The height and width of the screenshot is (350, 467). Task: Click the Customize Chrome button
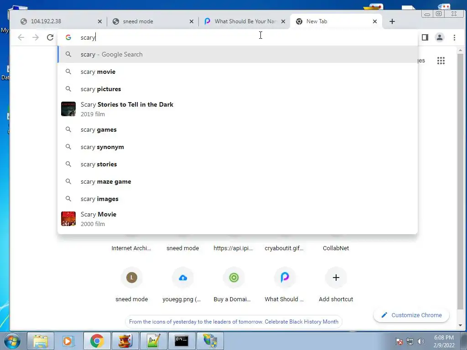tap(411, 315)
